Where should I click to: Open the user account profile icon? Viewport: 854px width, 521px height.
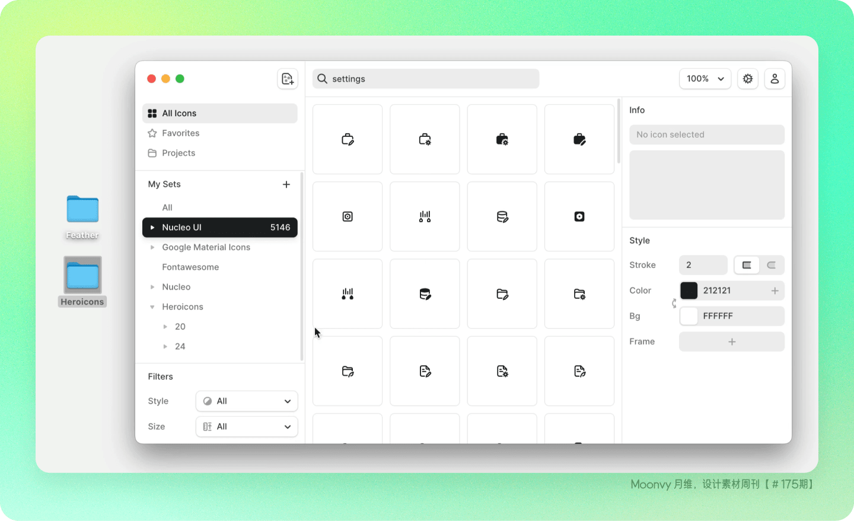pyautogui.click(x=775, y=79)
